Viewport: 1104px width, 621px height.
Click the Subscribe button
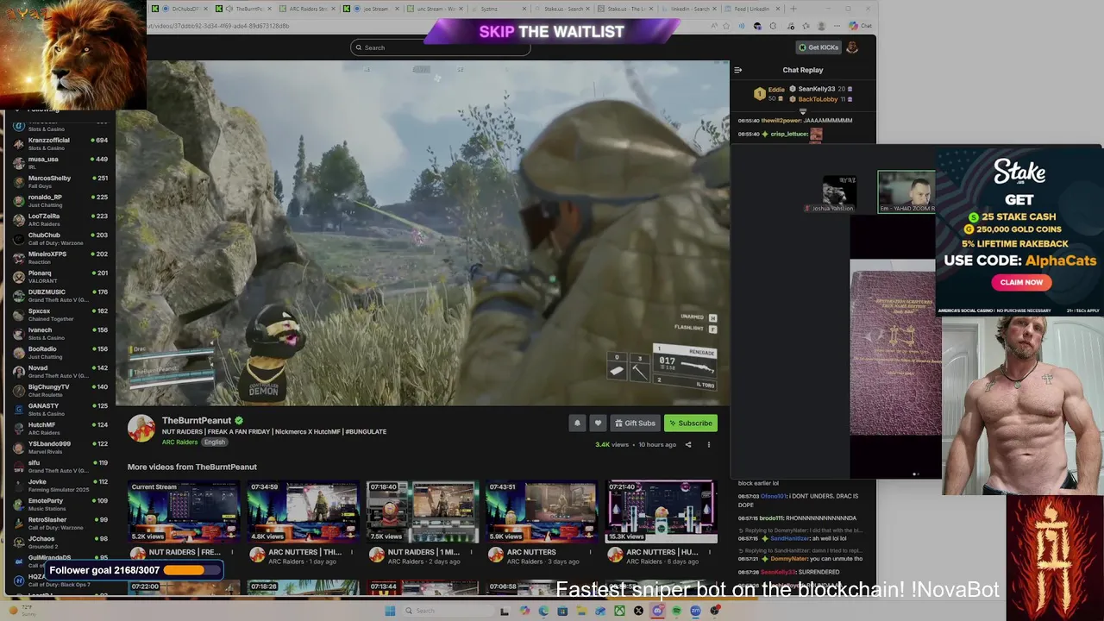690,423
